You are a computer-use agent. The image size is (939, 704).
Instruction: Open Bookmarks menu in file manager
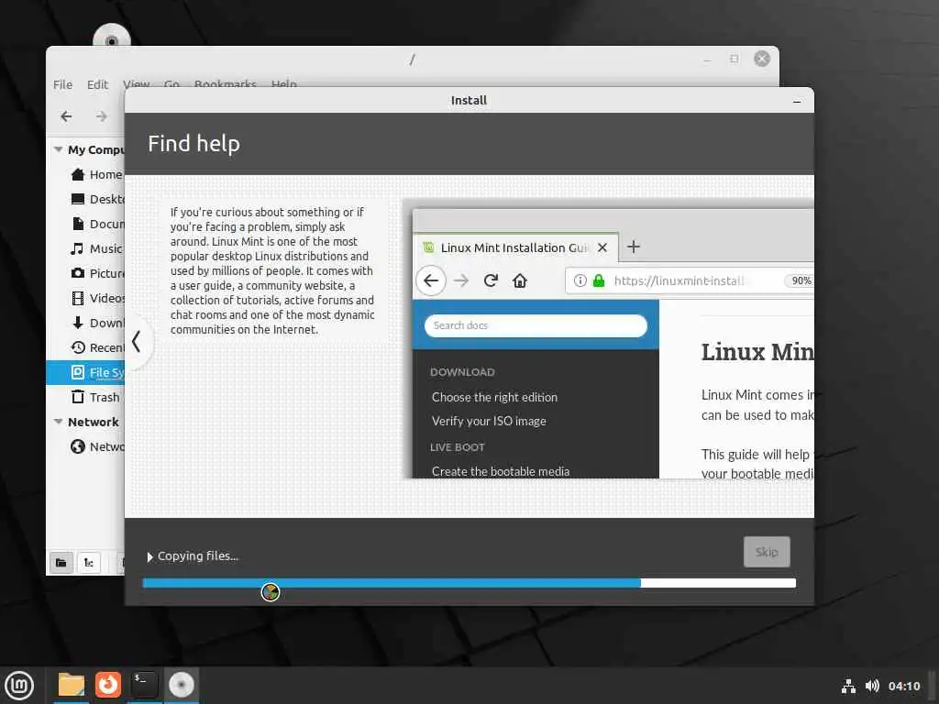tap(226, 84)
